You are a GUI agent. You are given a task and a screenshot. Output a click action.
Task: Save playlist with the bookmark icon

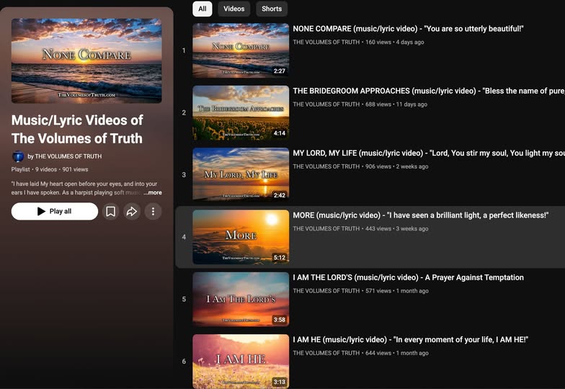tap(111, 212)
